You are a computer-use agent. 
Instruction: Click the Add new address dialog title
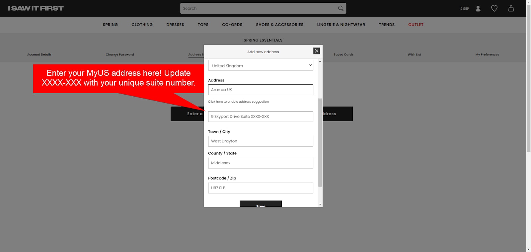263,52
